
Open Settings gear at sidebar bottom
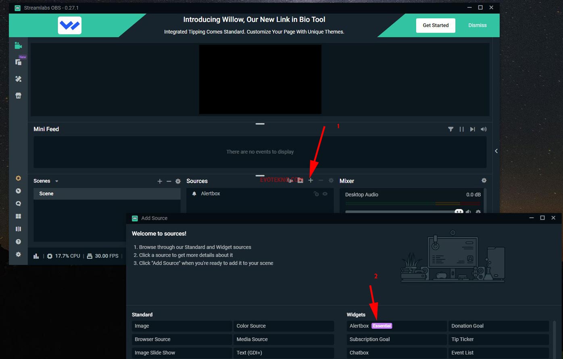coord(18,255)
